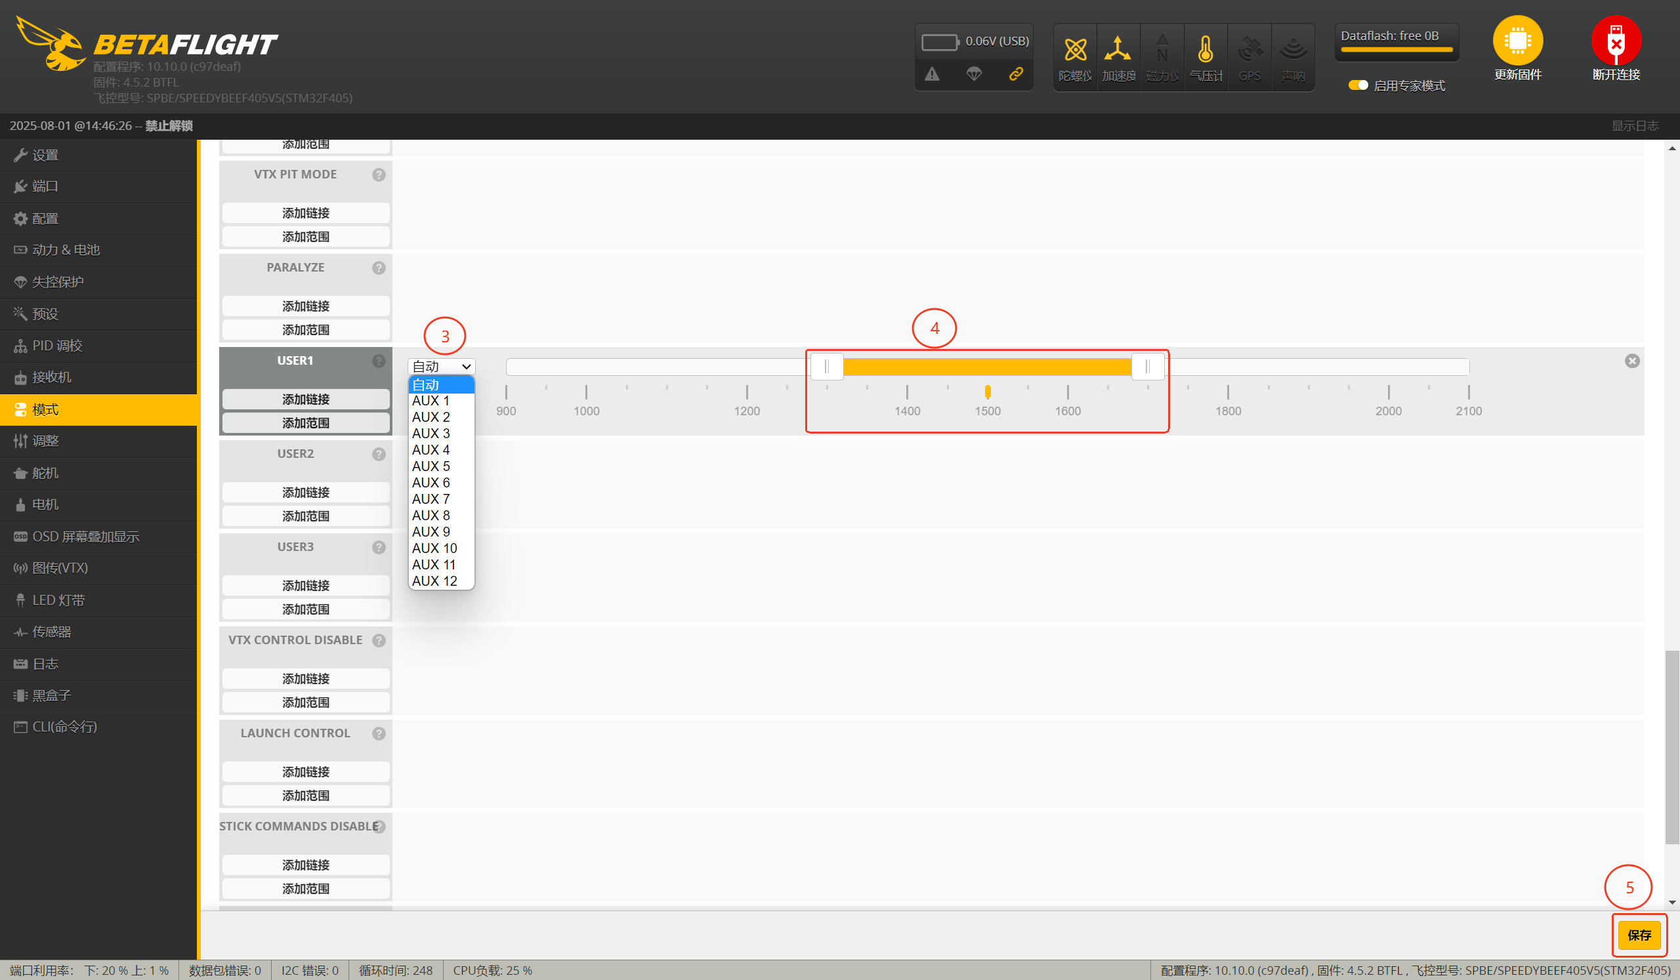1680x980 pixels.
Task: Click the Update Firmware chip icon
Action: pyautogui.click(x=1517, y=41)
